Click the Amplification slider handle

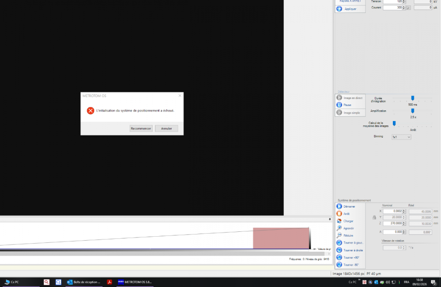click(413, 111)
